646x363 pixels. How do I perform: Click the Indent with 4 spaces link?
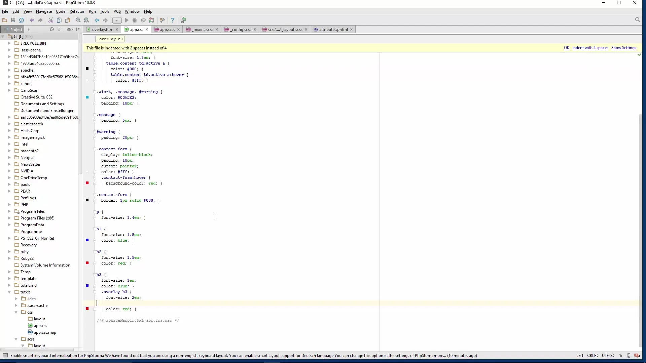pyautogui.click(x=590, y=48)
